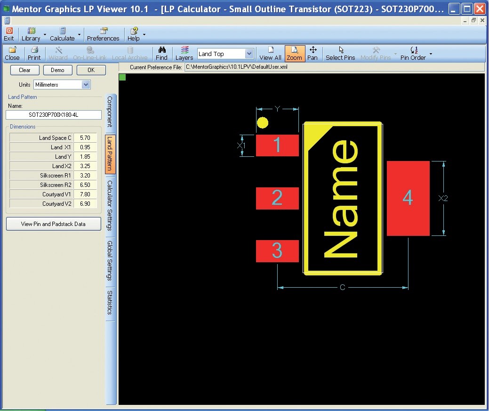This screenshot has height=411, width=489.
Task: Click the land pattern Name field
Action: (x=53, y=115)
